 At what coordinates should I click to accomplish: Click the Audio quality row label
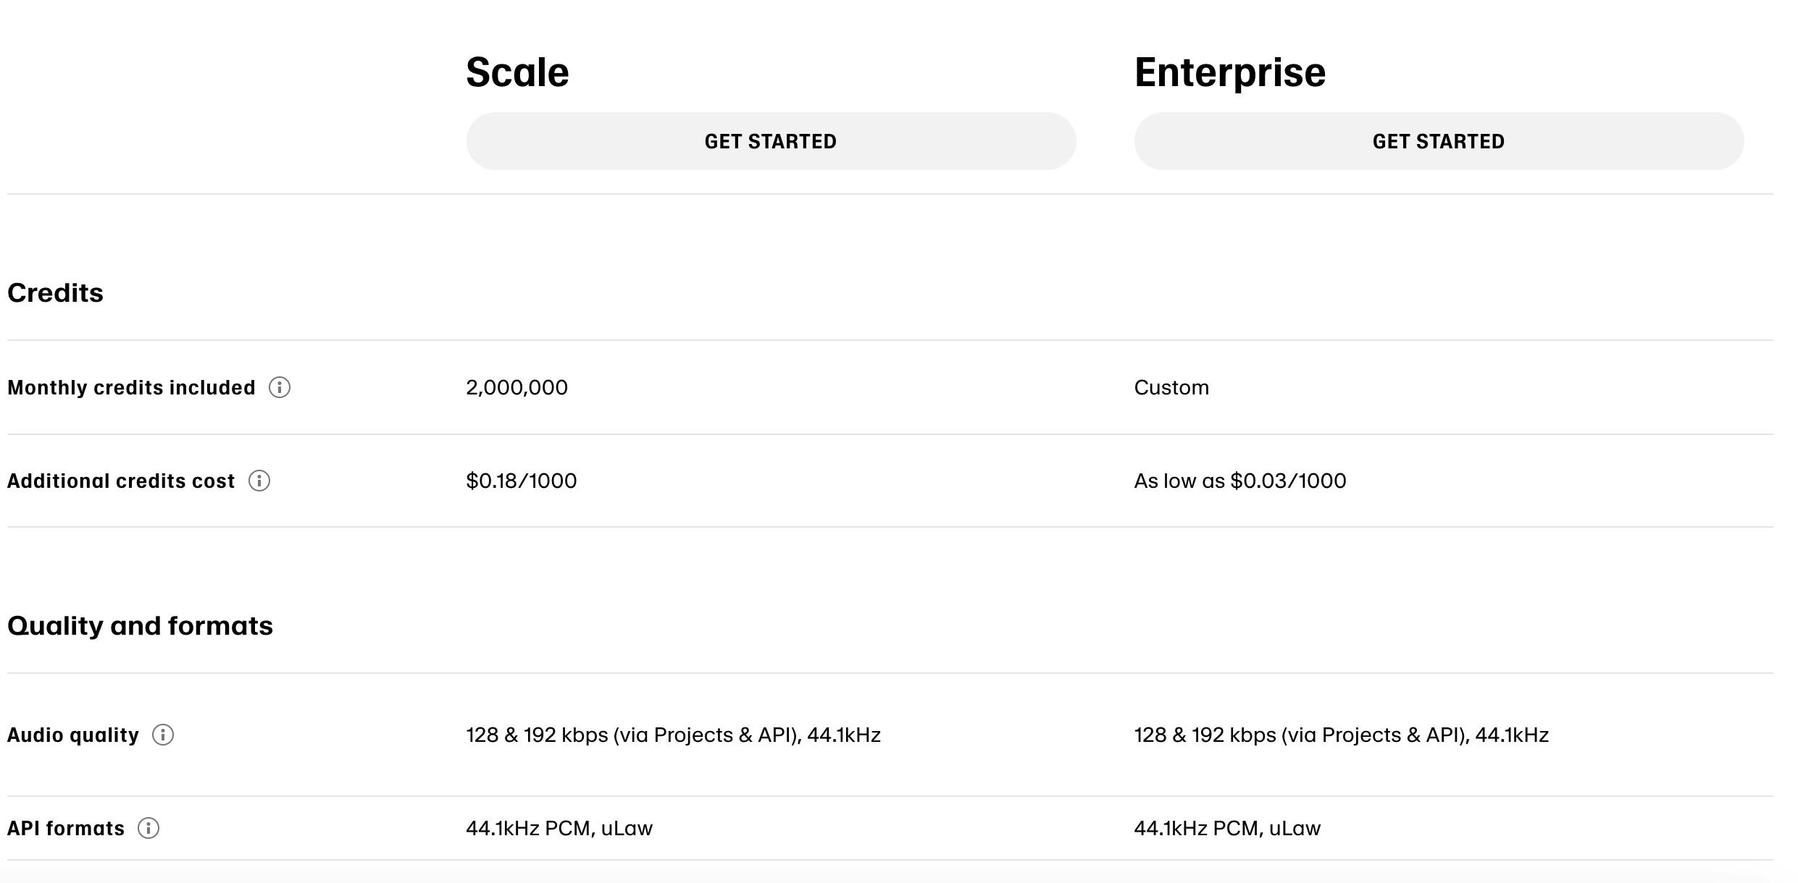pos(72,735)
